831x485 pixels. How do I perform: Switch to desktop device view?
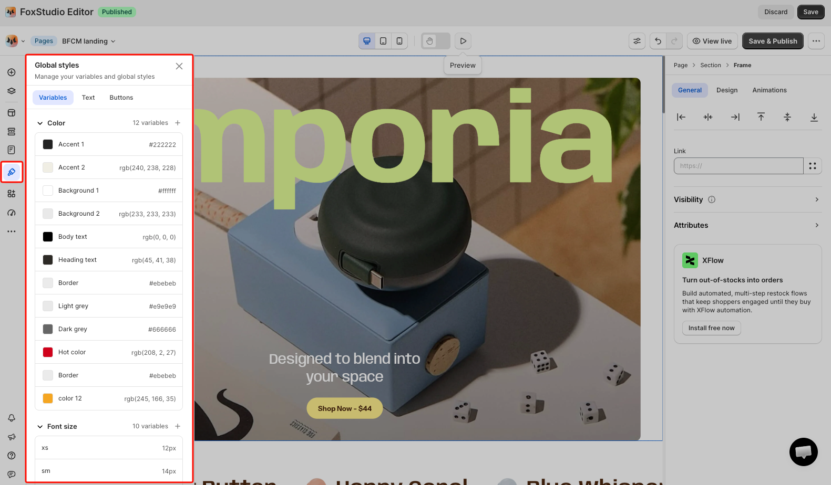(x=367, y=41)
